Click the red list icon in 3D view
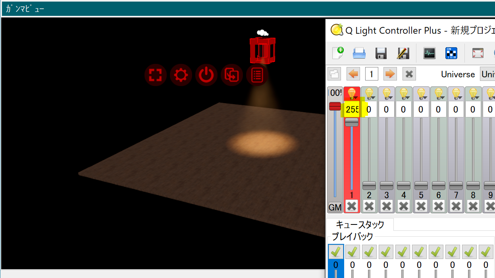Image resolution: width=495 pixels, height=278 pixels. point(257,75)
